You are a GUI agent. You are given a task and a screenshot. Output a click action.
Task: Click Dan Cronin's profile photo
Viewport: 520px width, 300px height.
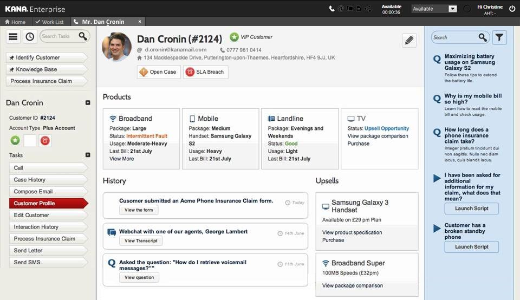(116, 47)
